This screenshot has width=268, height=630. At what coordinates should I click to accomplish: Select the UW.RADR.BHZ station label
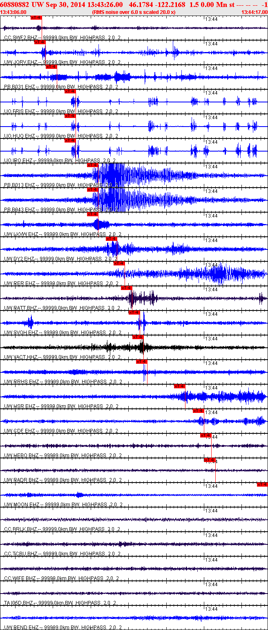63,480
